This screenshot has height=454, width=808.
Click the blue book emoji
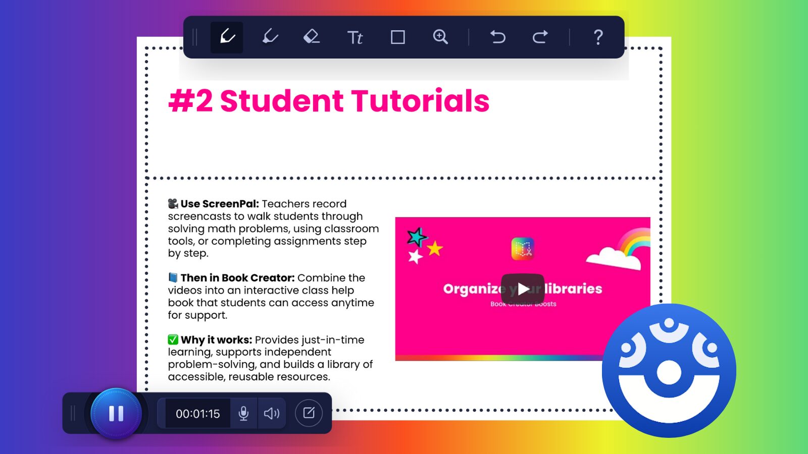tap(173, 277)
